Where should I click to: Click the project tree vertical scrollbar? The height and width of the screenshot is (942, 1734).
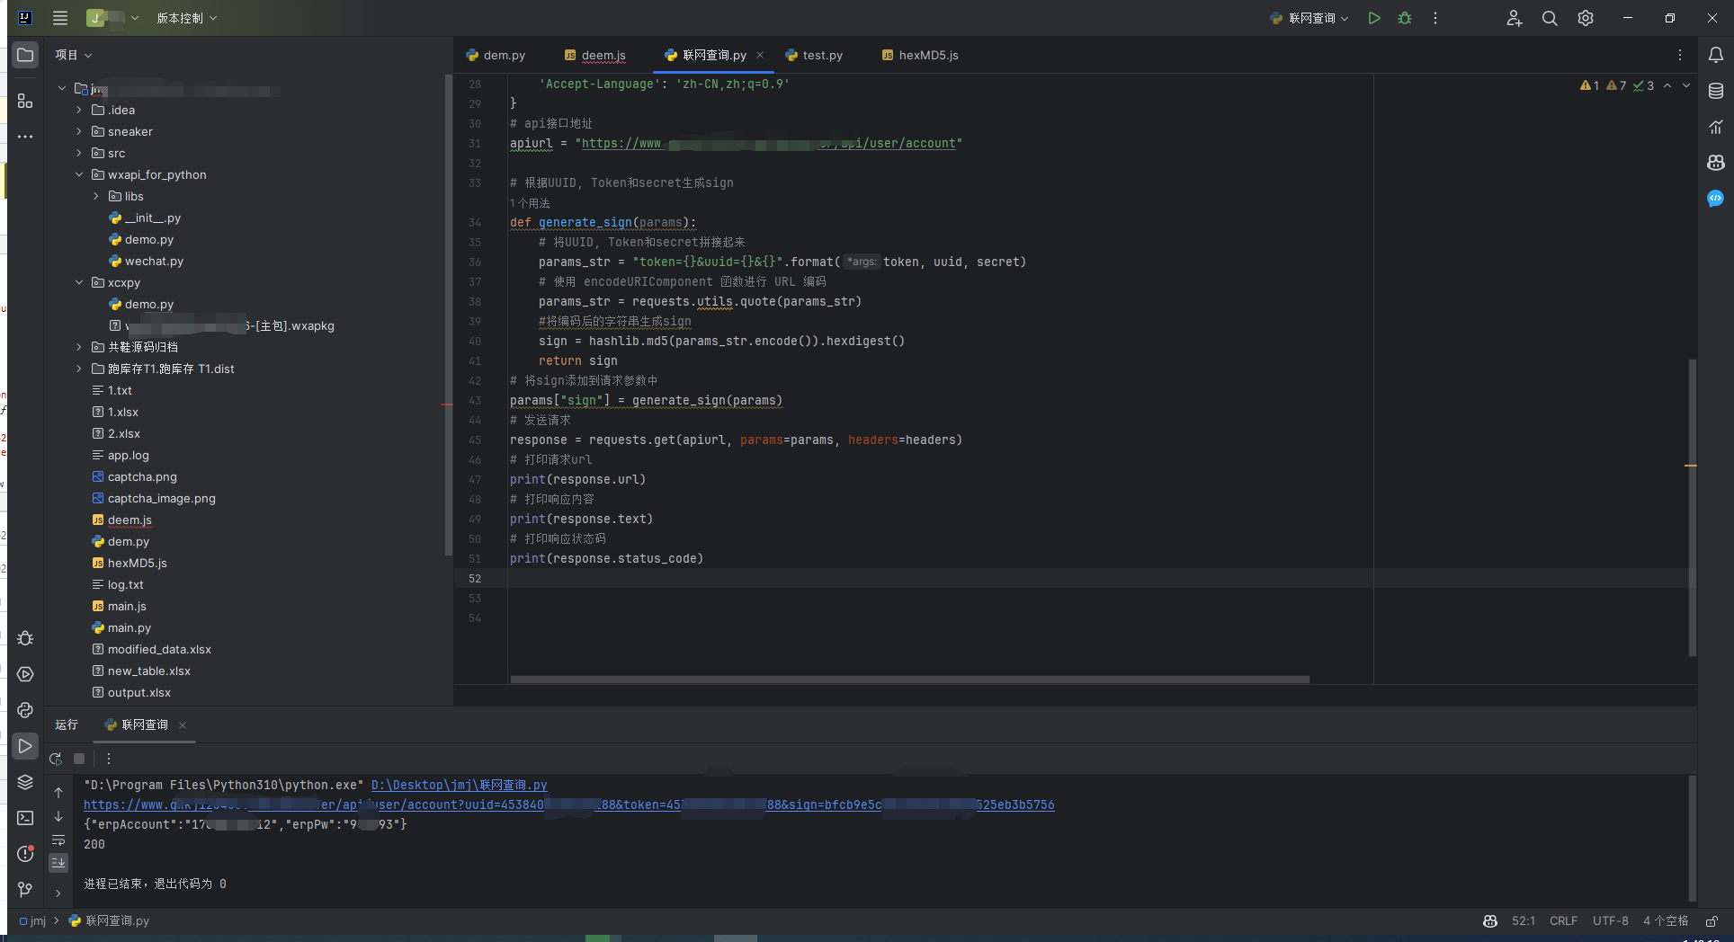(448, 315)
